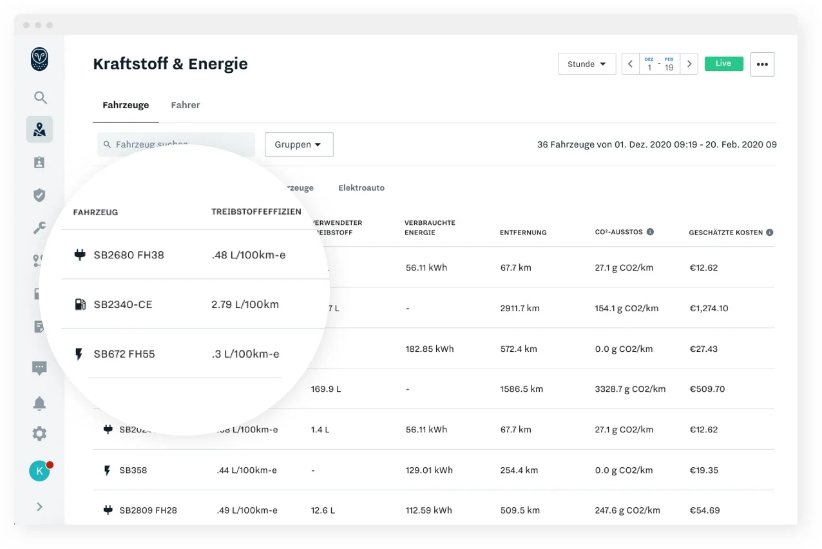Toggle the green Live button
The image size is (822, 549).
coord(723,64)
